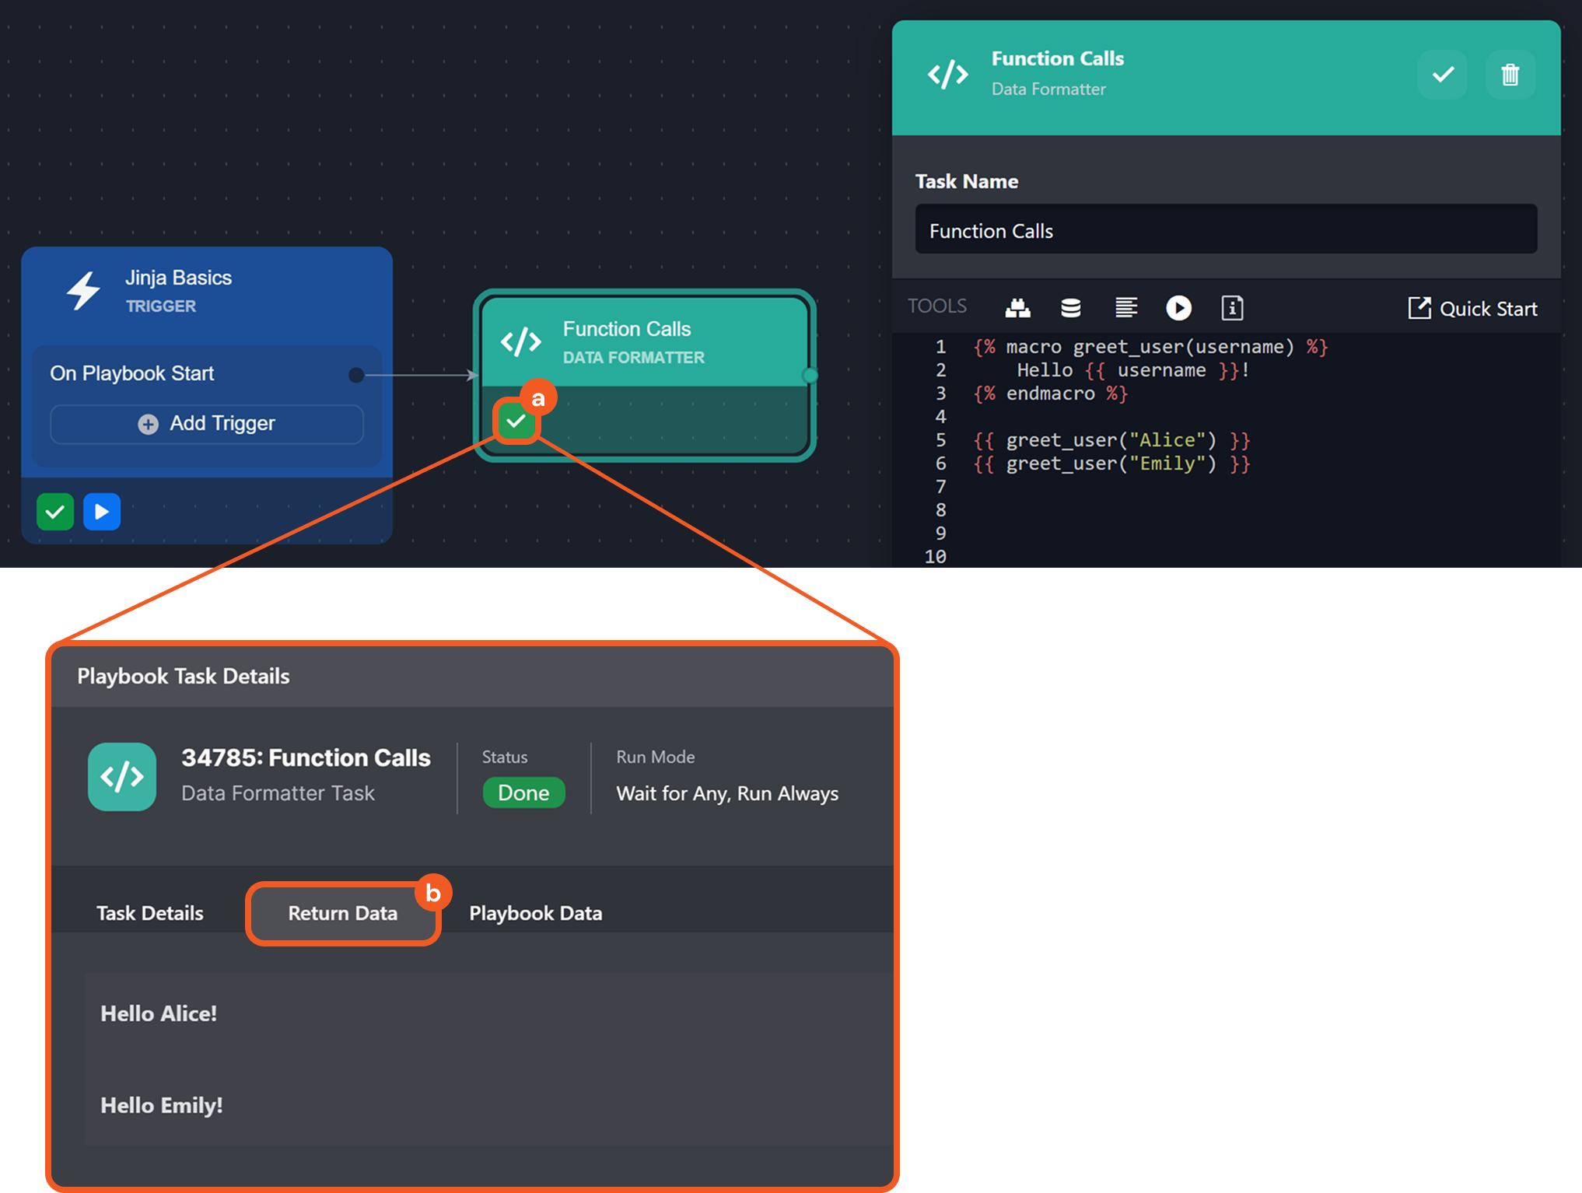Click the Done status badge
Viewport: 1582px width, 1193px height.
(x=523, y=793)
